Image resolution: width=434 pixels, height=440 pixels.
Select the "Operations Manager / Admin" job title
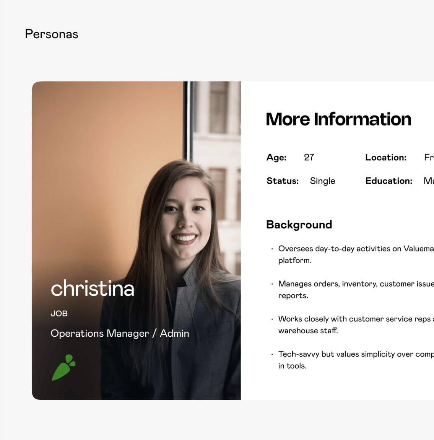[x=120, y=333]
